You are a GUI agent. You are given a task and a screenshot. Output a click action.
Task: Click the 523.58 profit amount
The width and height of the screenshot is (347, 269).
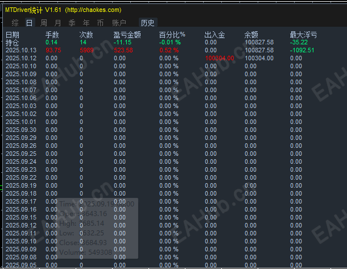[x=123, y=50]
